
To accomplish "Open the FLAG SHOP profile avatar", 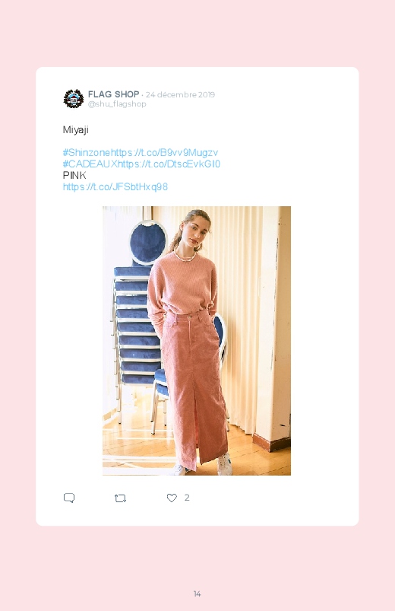I will [74, 99].
